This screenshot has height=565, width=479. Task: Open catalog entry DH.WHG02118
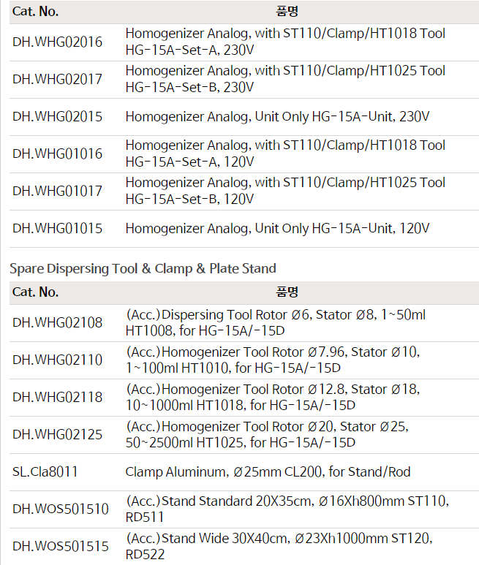(x=58, y=398)
